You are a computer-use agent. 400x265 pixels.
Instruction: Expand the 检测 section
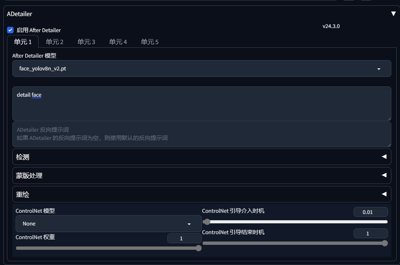click(x=202, y=157)
